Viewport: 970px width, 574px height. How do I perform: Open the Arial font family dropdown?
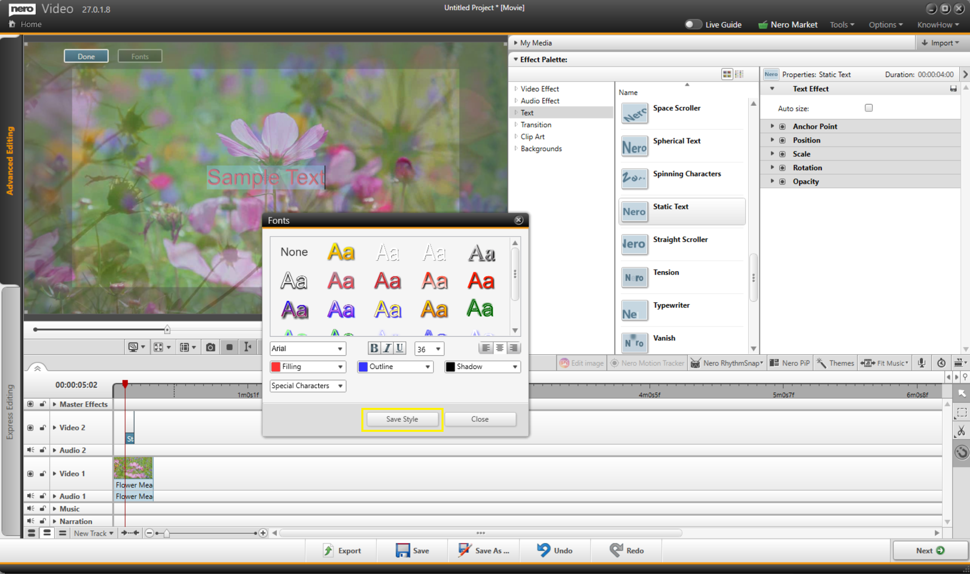click(307, 349)
